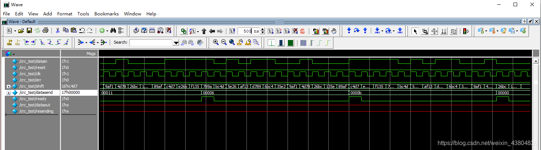Select the /crc_tsst/dataout signal
Viewport: 541px width, 150px height.
pos(34,105)
